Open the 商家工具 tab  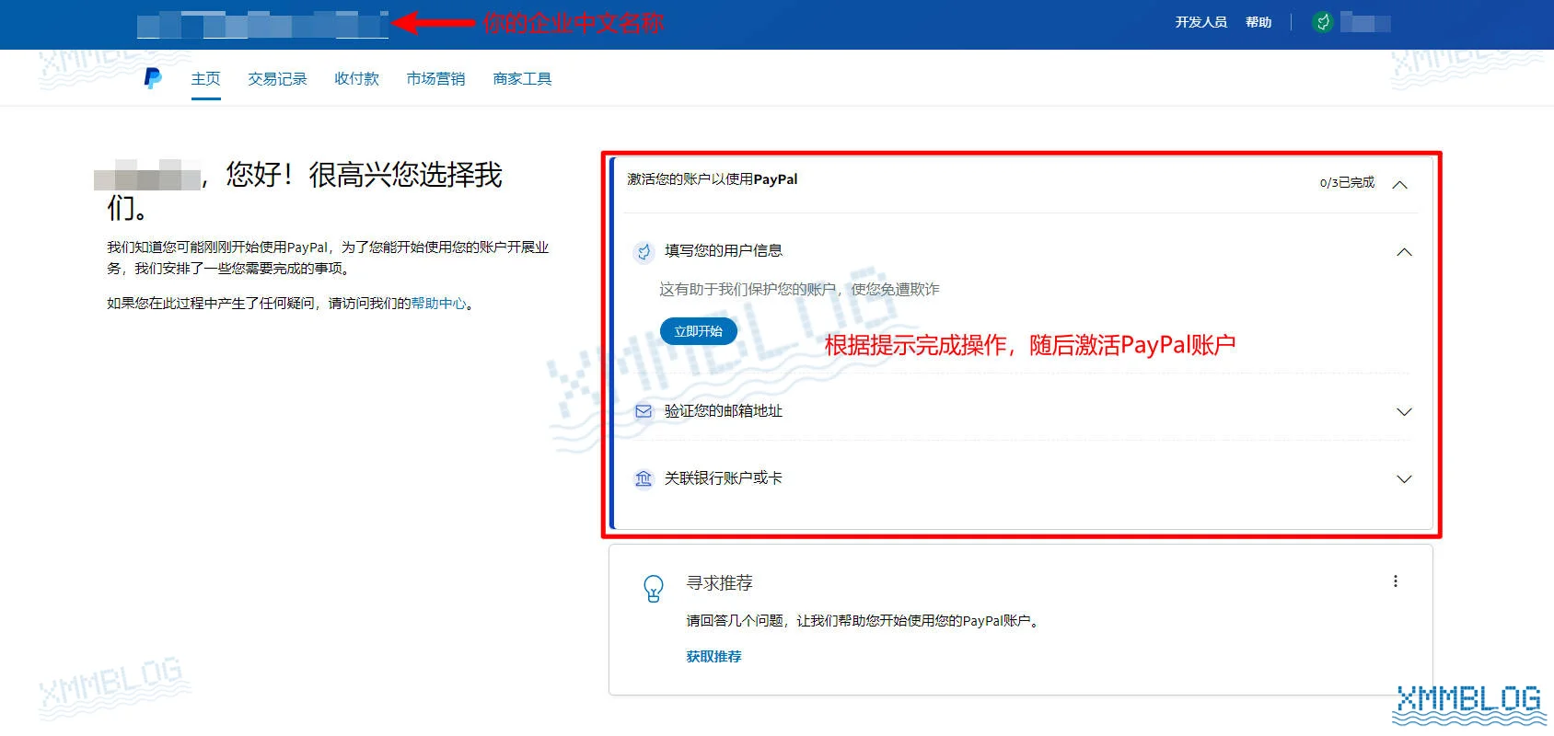(522, 79)
